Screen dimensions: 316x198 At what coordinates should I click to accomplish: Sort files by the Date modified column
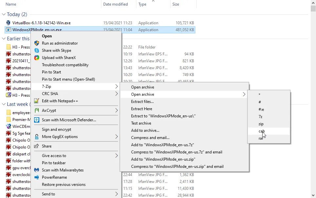[x=115, y=4]
